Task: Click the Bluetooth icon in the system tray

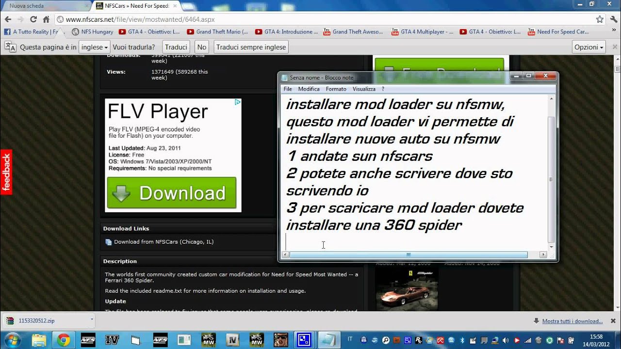Action: [x=462, y=339]
